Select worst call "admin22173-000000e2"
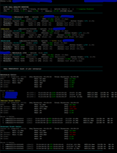Screen dimensions: 117x153 point(14,147)
